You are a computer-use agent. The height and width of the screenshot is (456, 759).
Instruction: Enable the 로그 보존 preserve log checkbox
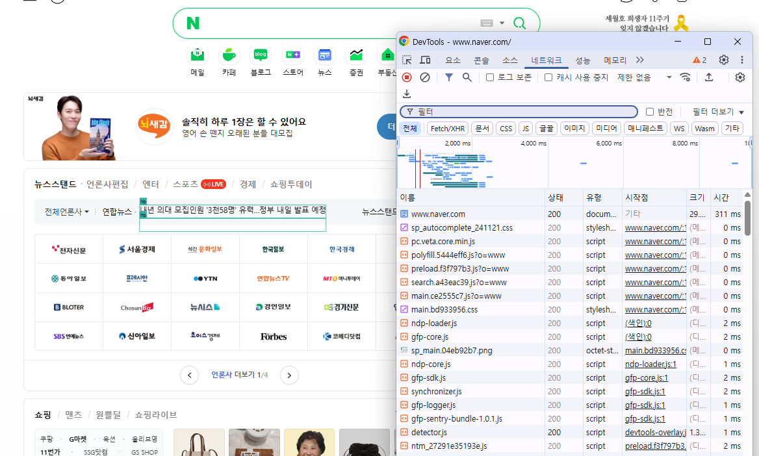click(x=490, y=77)
